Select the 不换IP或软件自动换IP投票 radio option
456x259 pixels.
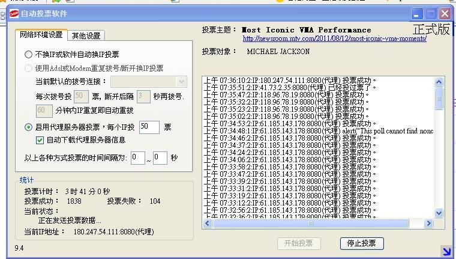pos(29,54)
